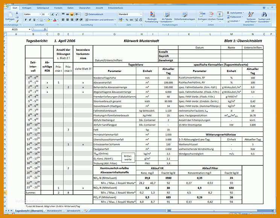Open Zellenformatvorlagen gallery
Screen dimensions: 280x218
pyautogui.click(x=184, y=16)
